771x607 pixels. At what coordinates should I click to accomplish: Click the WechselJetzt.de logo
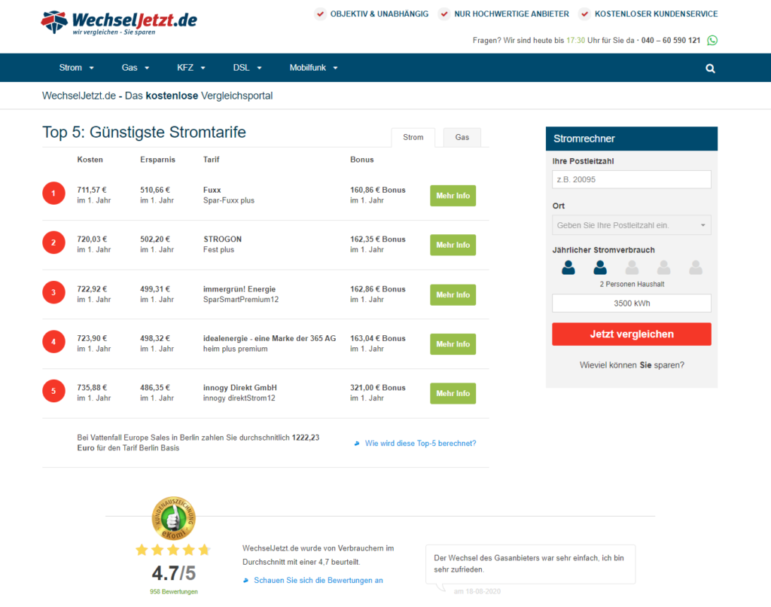click(x=118, y=23)
